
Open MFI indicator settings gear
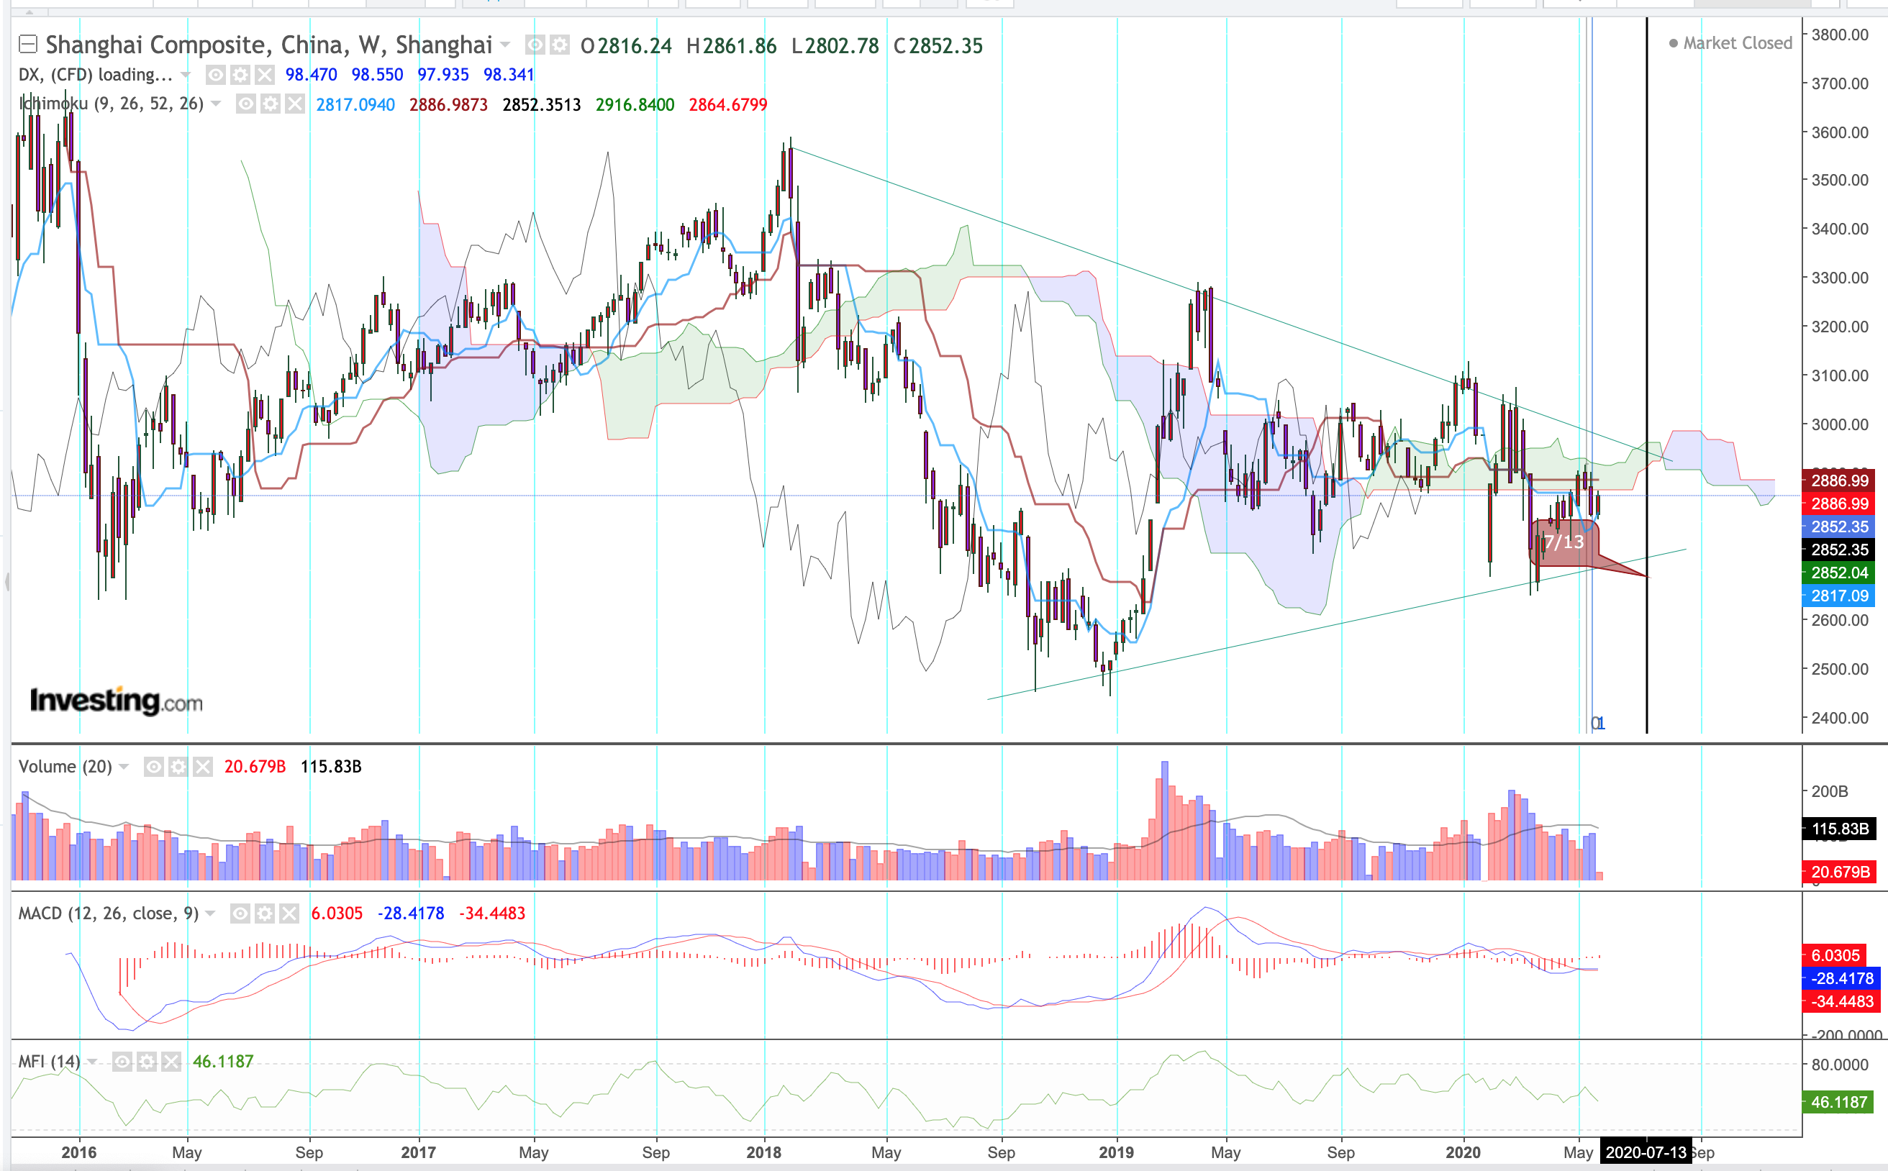click(x=147, y=1061)
